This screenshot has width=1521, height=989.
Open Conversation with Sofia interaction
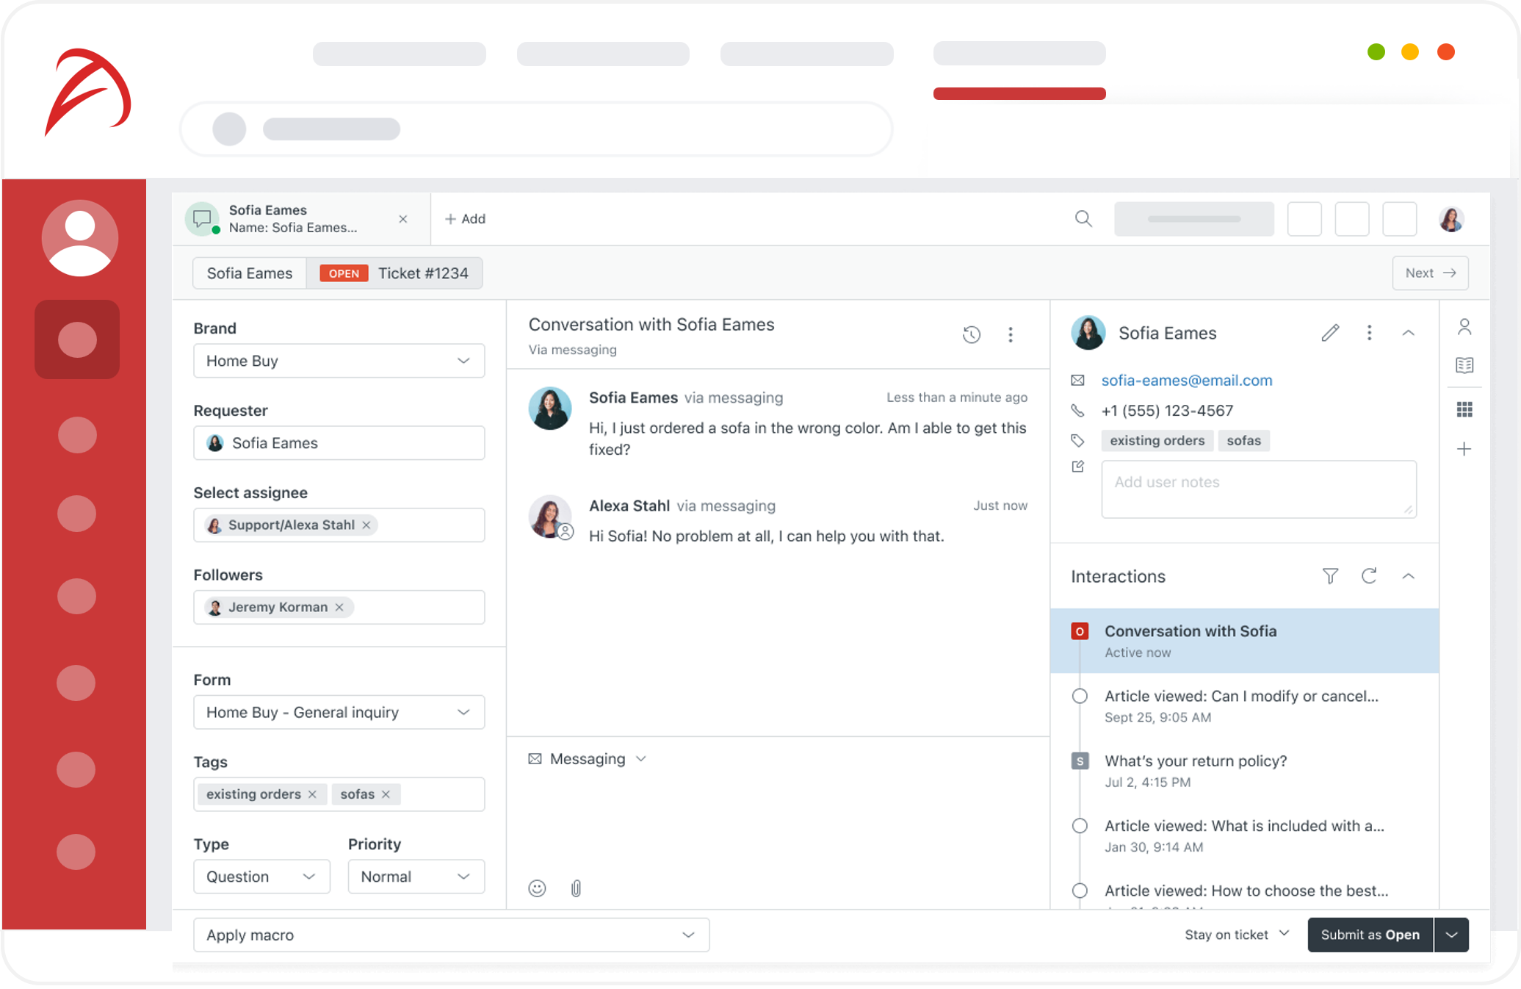pyautogui.click(x=1244, y=641)
